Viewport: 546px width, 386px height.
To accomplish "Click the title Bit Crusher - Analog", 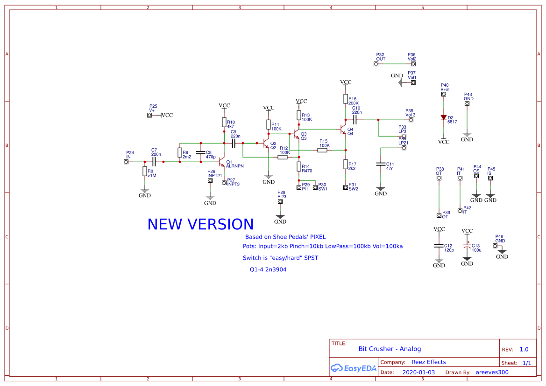I will (390, 349).
